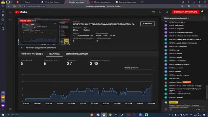Click the feedback icon at Studio bottom left
The image size is (208, 117).
(10, 109)
